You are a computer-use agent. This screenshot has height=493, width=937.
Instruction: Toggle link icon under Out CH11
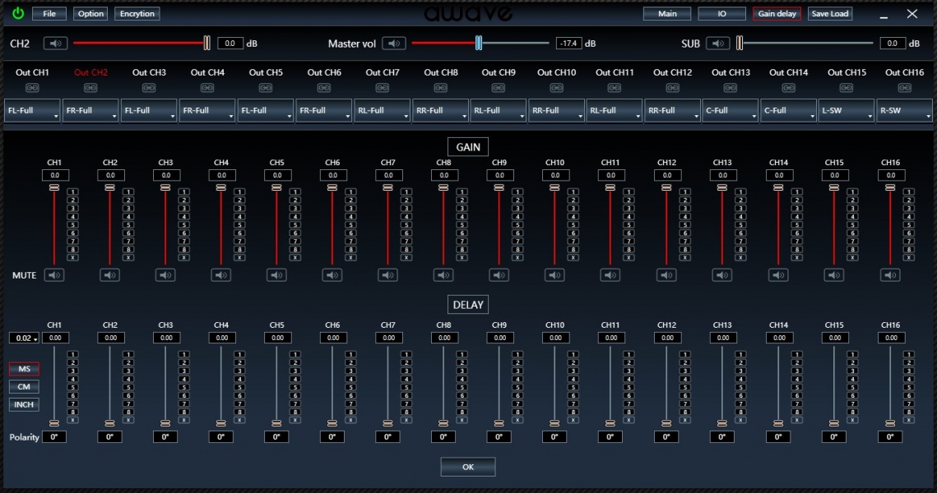pyautogui.click(x=615, y=88)
